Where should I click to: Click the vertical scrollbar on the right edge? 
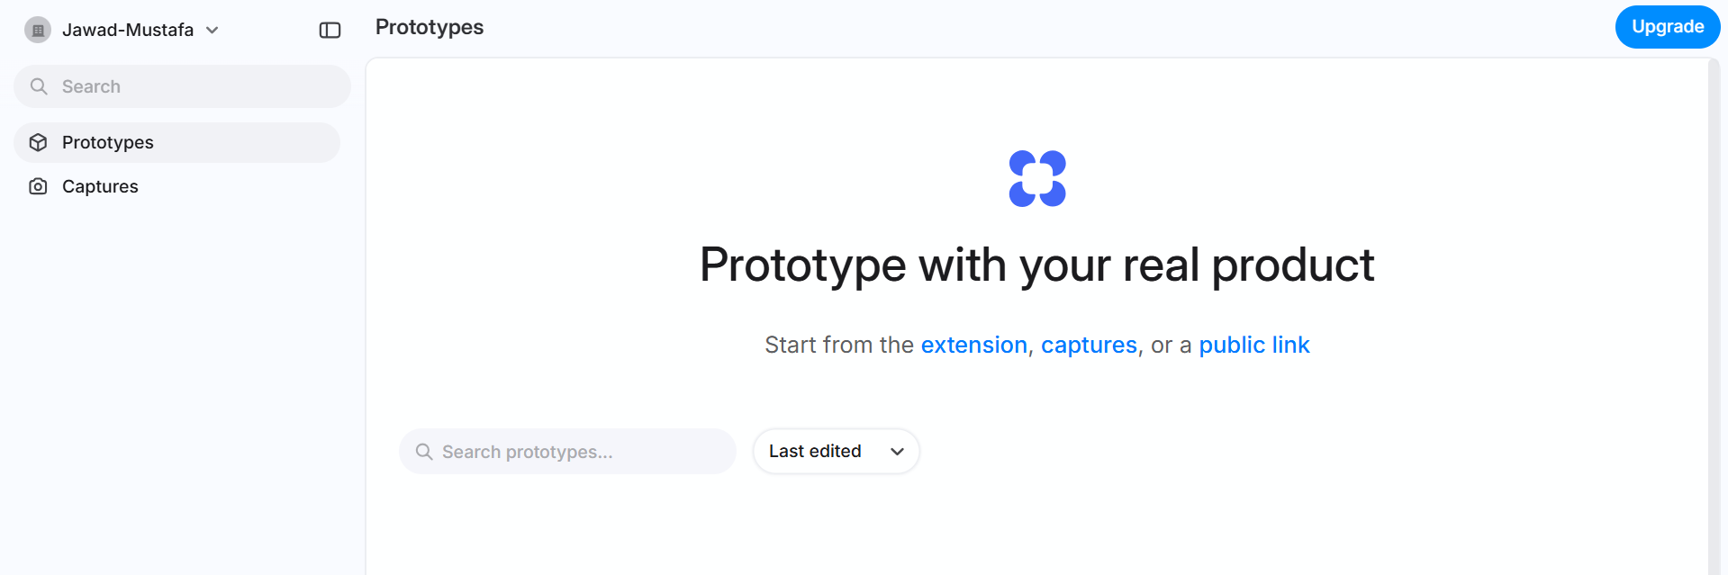pos(1714,315)
